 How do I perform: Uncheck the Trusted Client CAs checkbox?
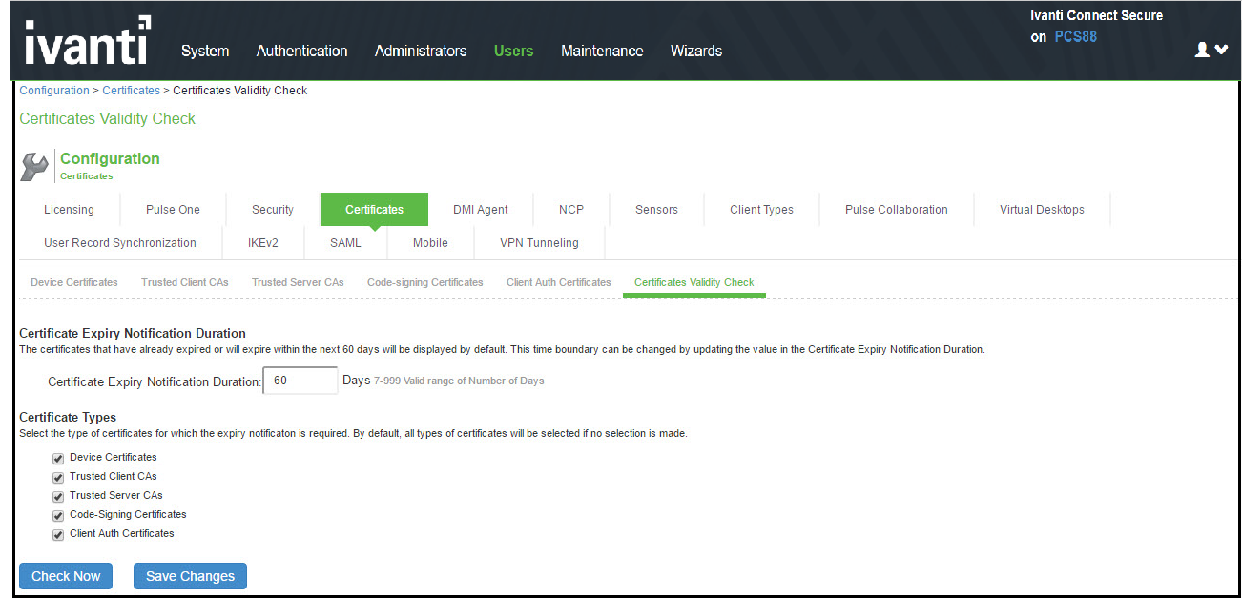[x=57, y=477]
